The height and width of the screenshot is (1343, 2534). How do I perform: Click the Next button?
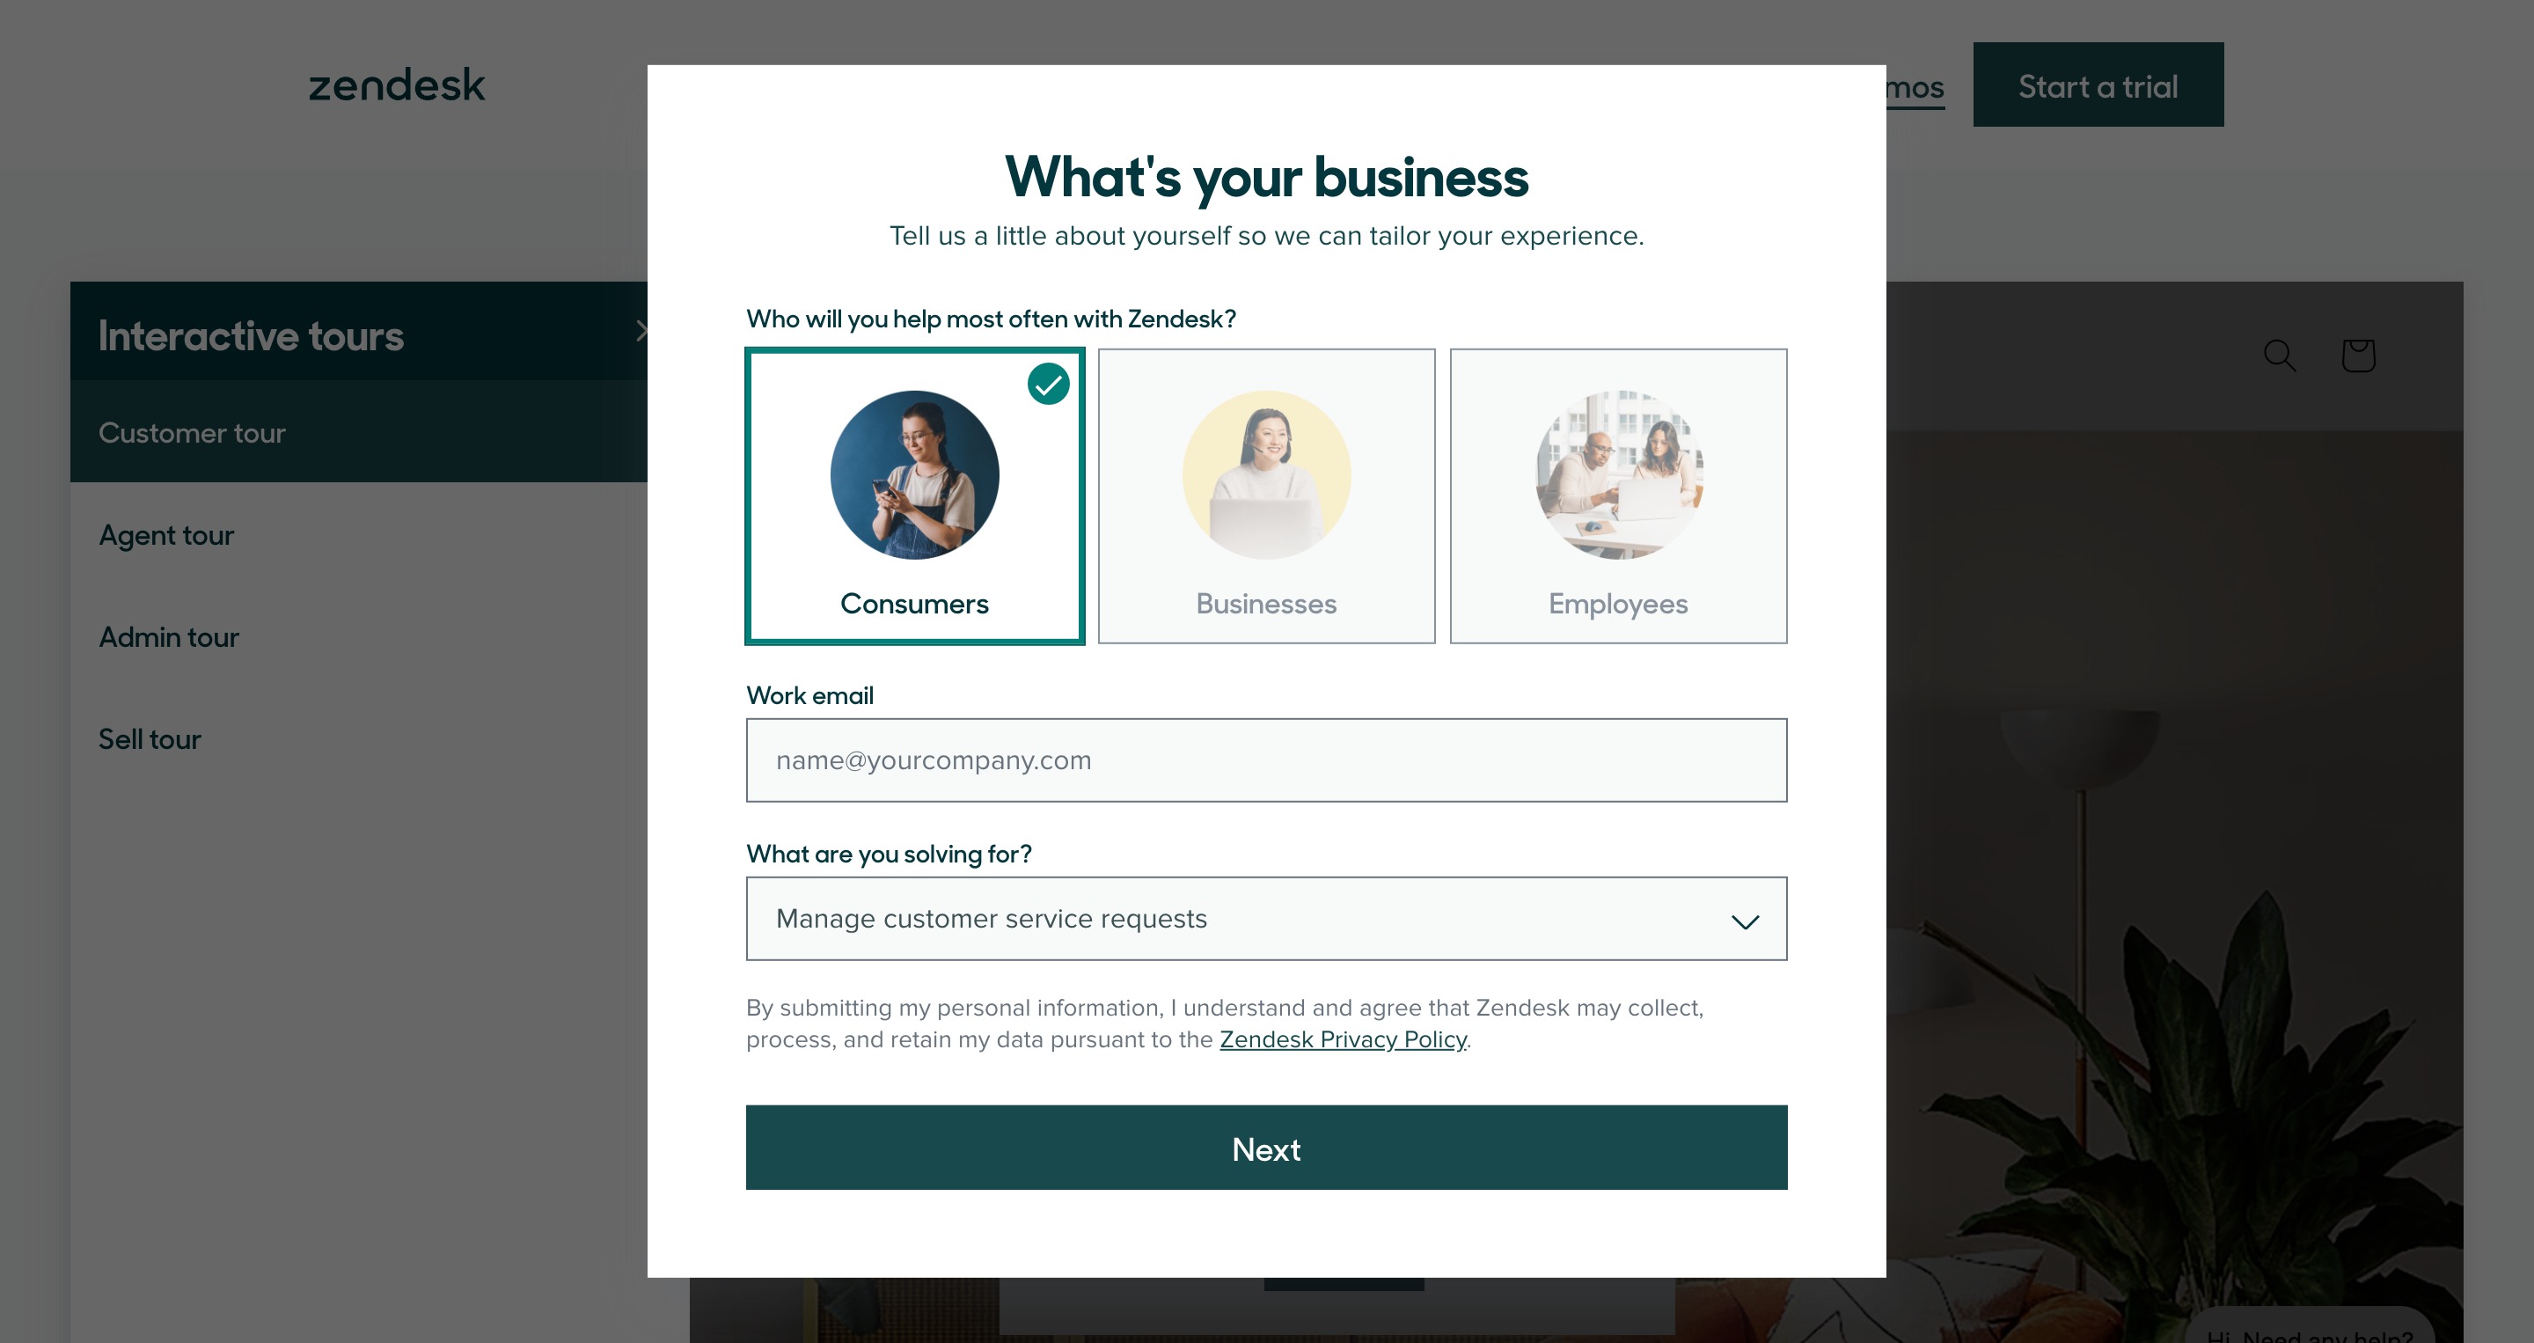tap(1266, 1149)
